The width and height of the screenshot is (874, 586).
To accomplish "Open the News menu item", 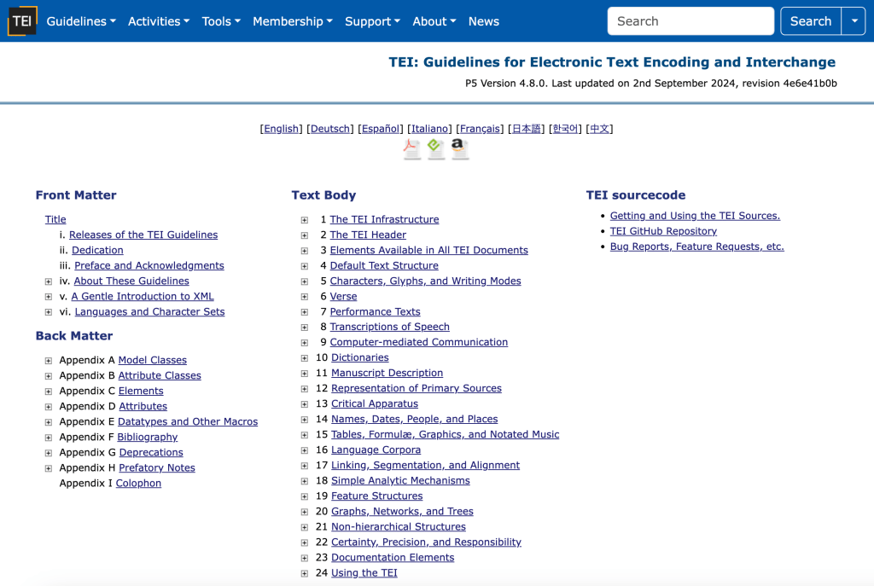I will 483,21.
